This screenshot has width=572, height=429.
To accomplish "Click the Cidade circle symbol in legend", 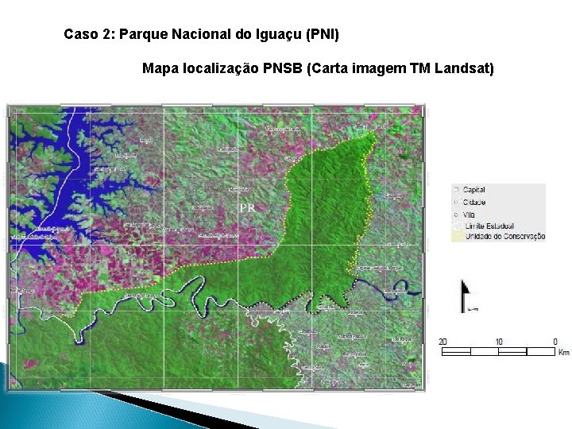I will coord(456,202).
